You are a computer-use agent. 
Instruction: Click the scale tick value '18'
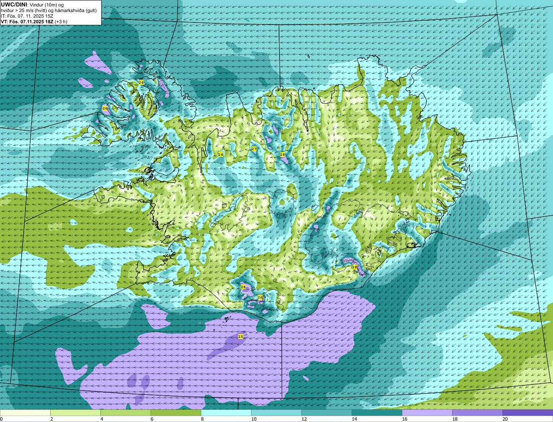(x=454, y=419)
